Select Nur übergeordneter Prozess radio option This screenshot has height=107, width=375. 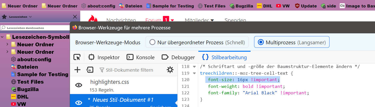(x=152, y=42)
